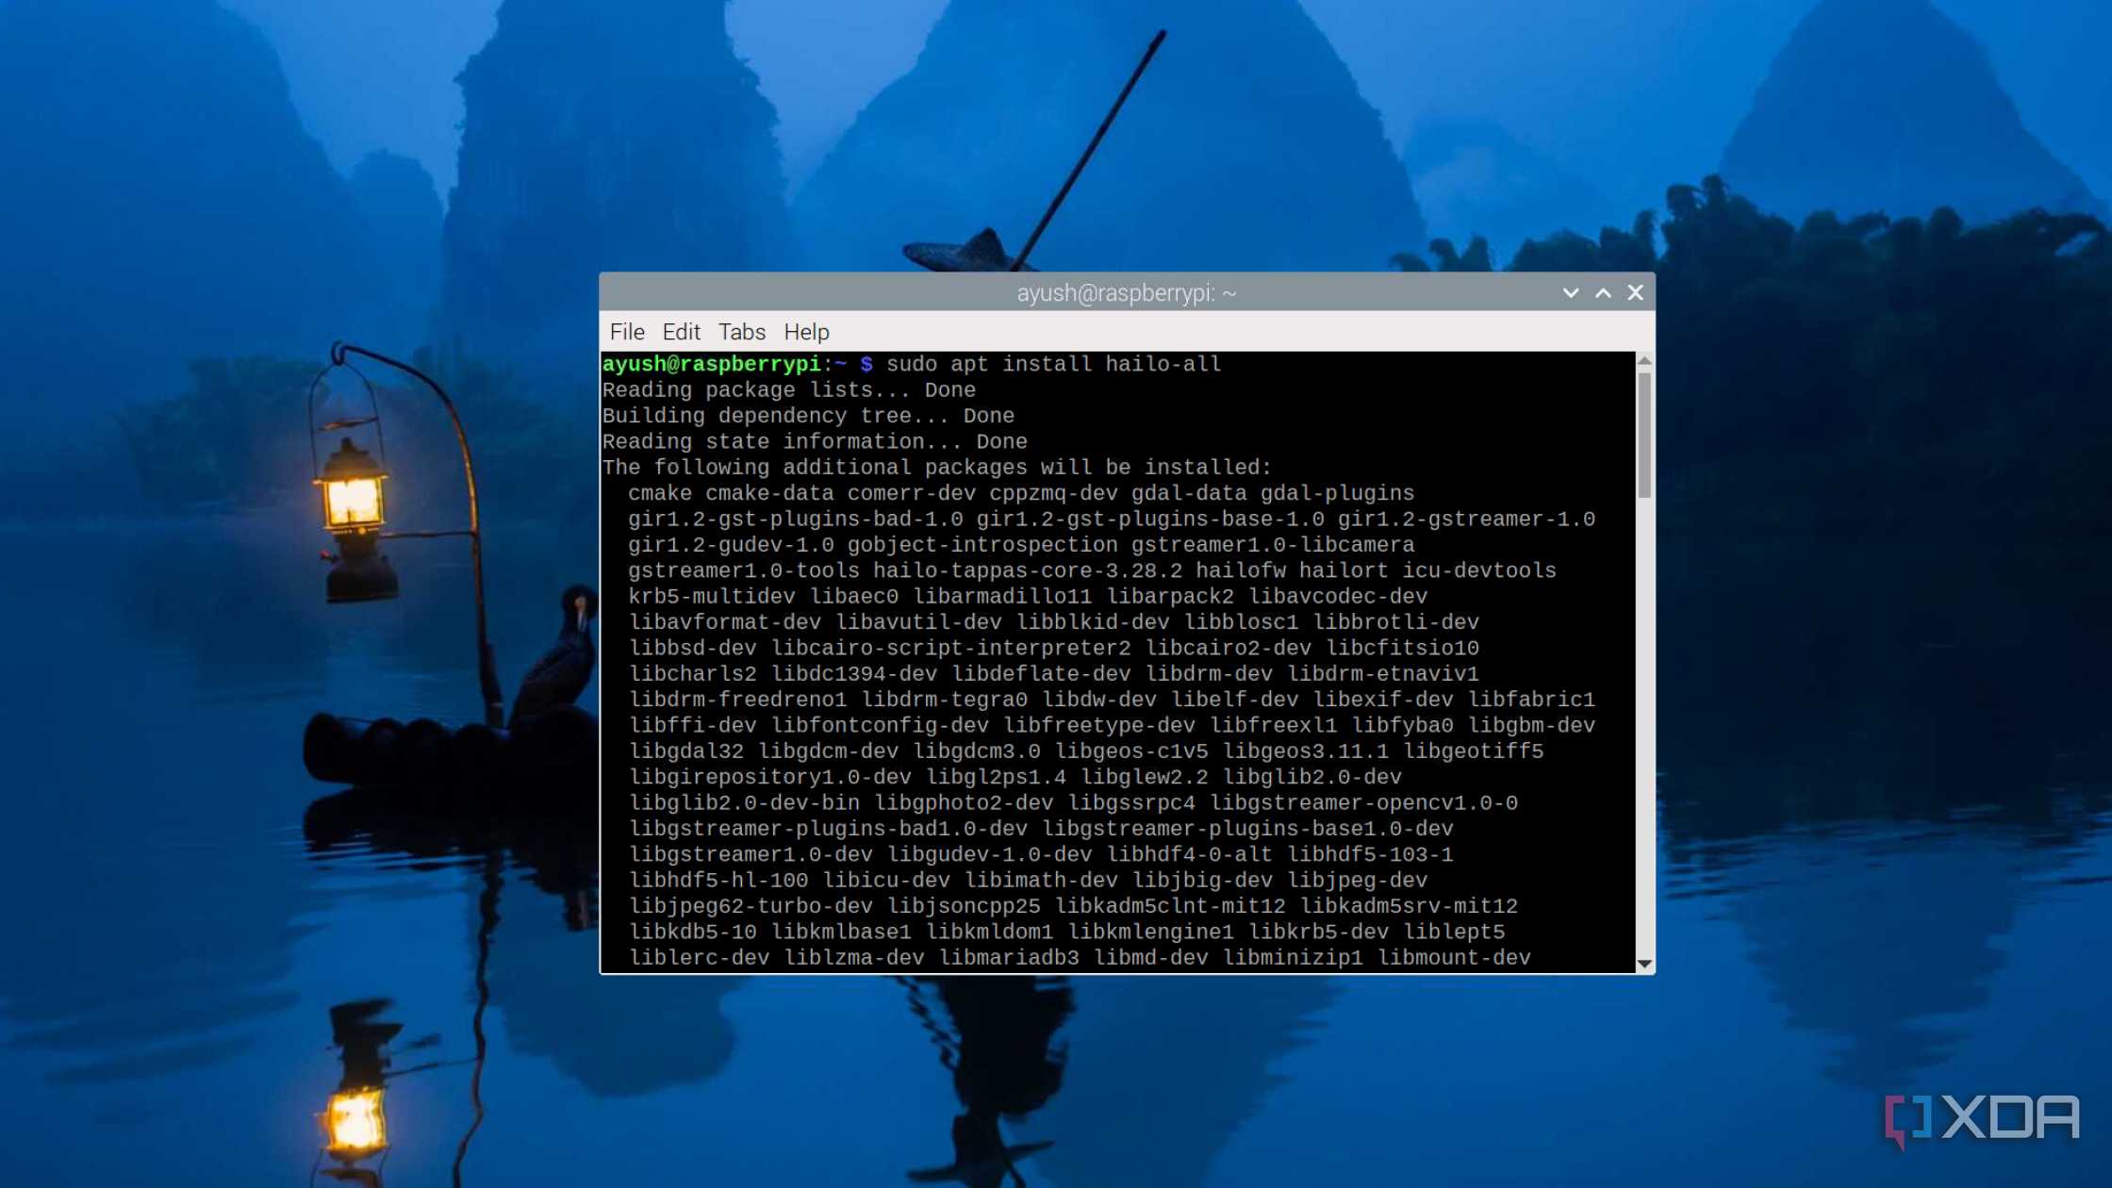Viewport: 2112px width, 1188px height.
Task: Click the package name 'hailofw'
Action: tap(1240, 570)
